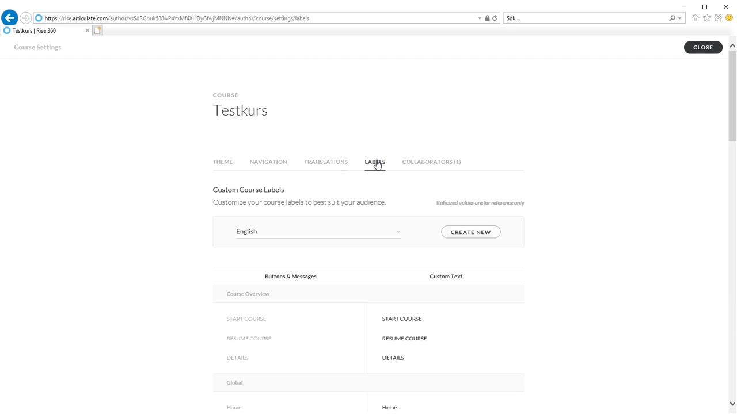Screen dimensions: 737x414
Task: Expand the search provider dropdown arrow
Action: pos(680,18)
